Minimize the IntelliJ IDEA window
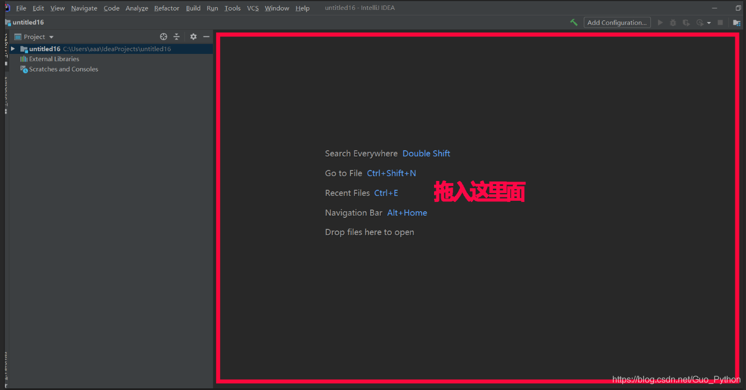The width and height of the screenshot is (746, 390). tap(715, 8)
